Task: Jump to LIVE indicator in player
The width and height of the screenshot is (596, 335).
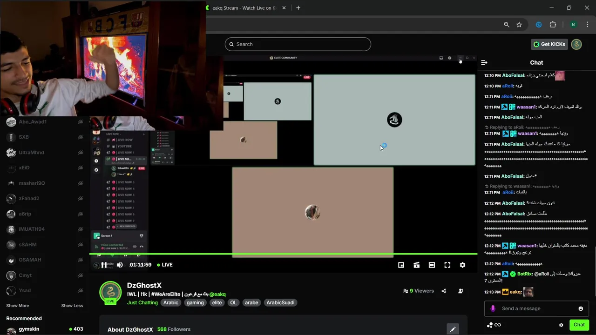Action: pyautogui.click(x=165, y=265)
